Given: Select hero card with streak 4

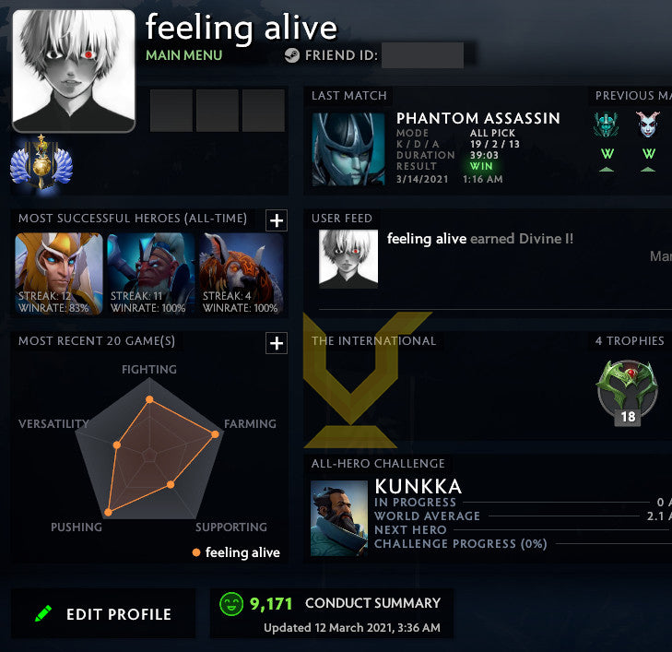Looking at the screenshot, I should (243, 274).
